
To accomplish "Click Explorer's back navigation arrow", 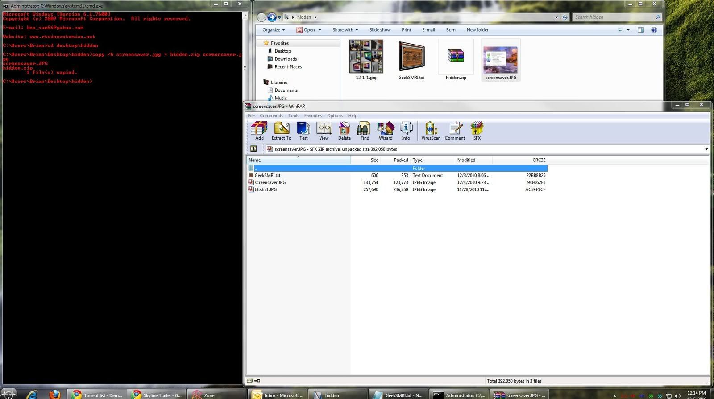I will tap(262, 17).
